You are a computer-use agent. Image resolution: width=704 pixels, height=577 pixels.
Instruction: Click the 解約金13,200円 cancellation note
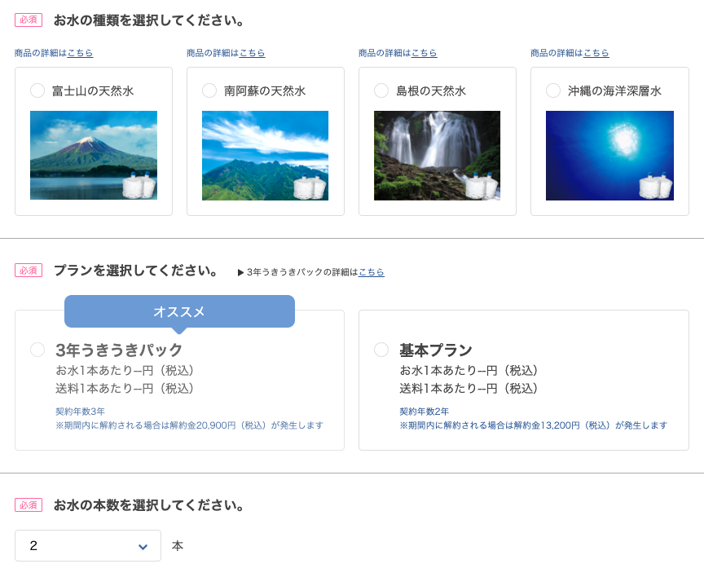click(x=534, y=425)
